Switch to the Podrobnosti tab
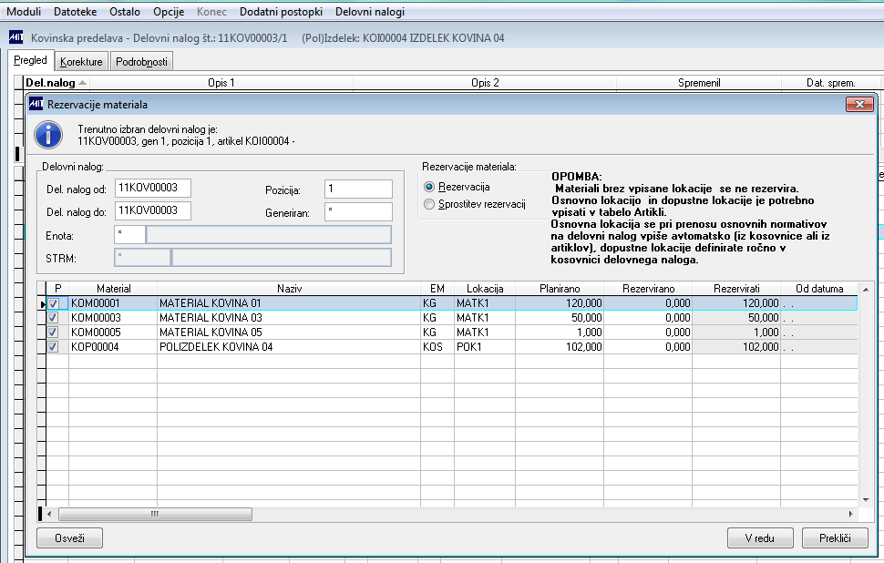Viewport: 884px width, 563px height. tap(141, 62)
